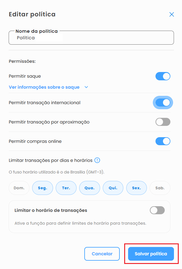Deselect the Ter. day chip

click(x=66, y=188)
